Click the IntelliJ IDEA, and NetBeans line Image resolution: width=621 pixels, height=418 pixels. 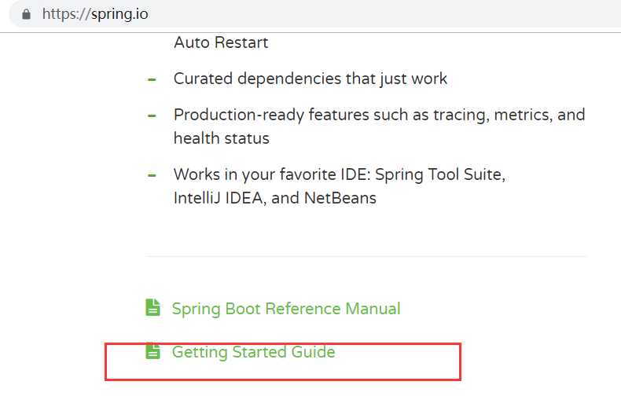[275, 198]
